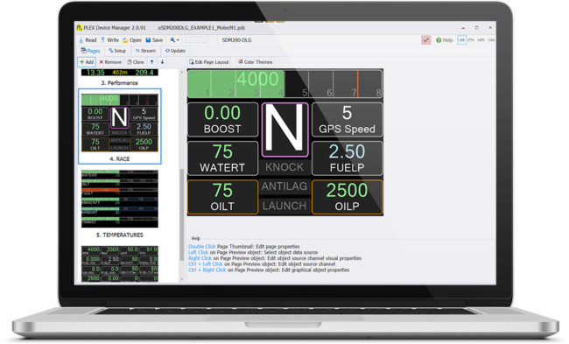
Task: Switch to the Stream tab
Action: point(145,51)
